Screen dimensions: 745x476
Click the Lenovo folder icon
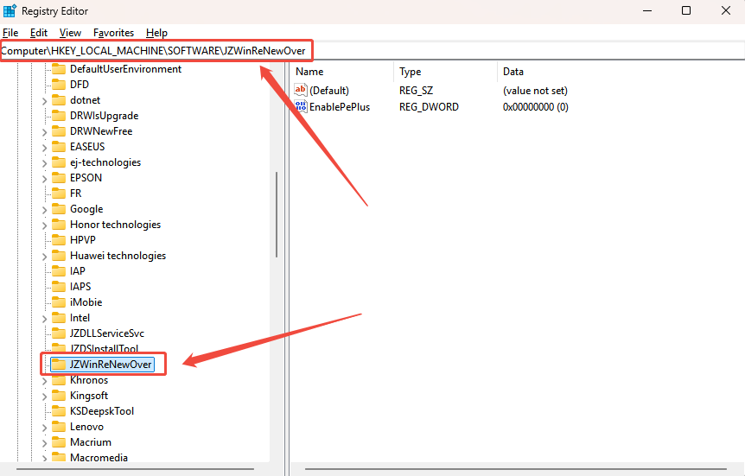coord(59,427)
